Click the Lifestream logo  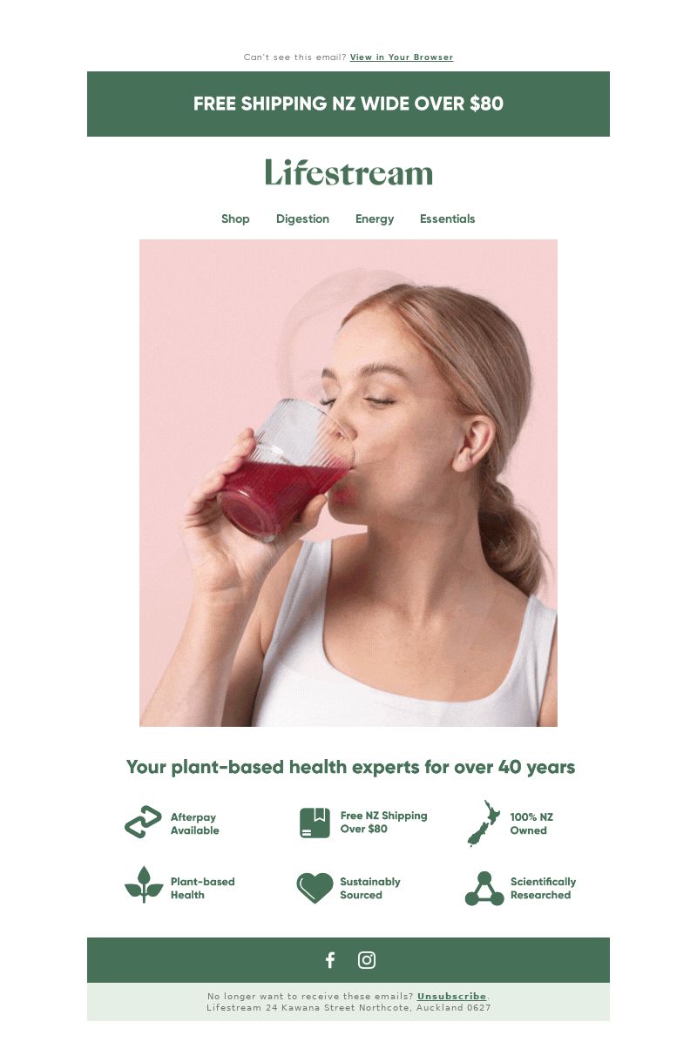tap(348, 172)
